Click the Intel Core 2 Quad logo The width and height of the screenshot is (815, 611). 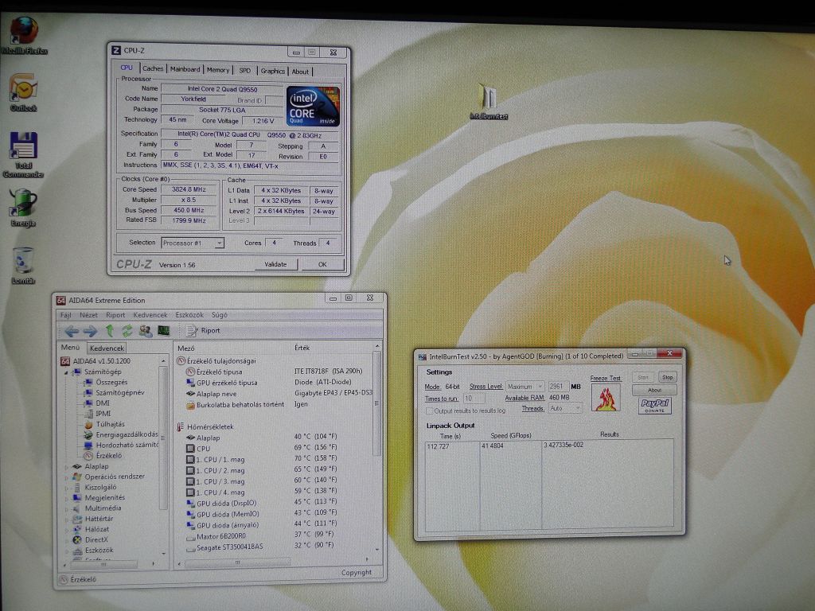(313, 106)
